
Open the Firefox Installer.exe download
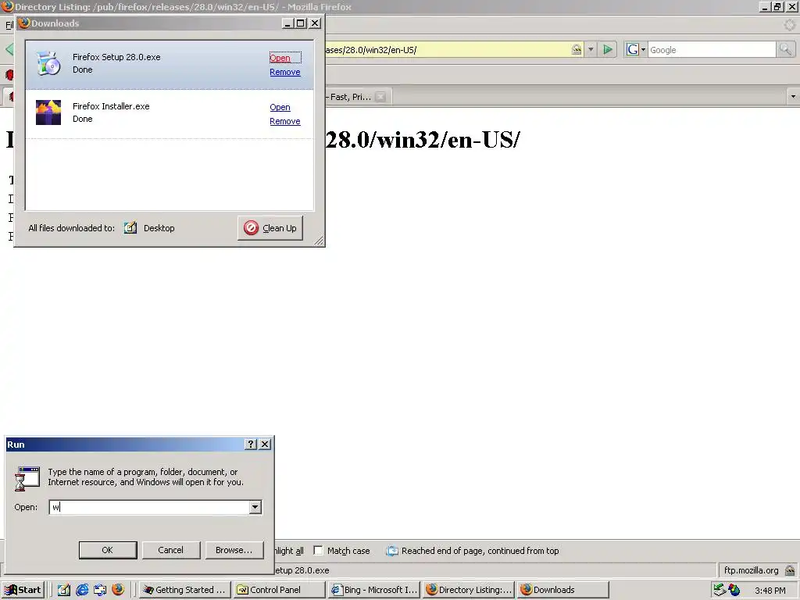(280, 107)
